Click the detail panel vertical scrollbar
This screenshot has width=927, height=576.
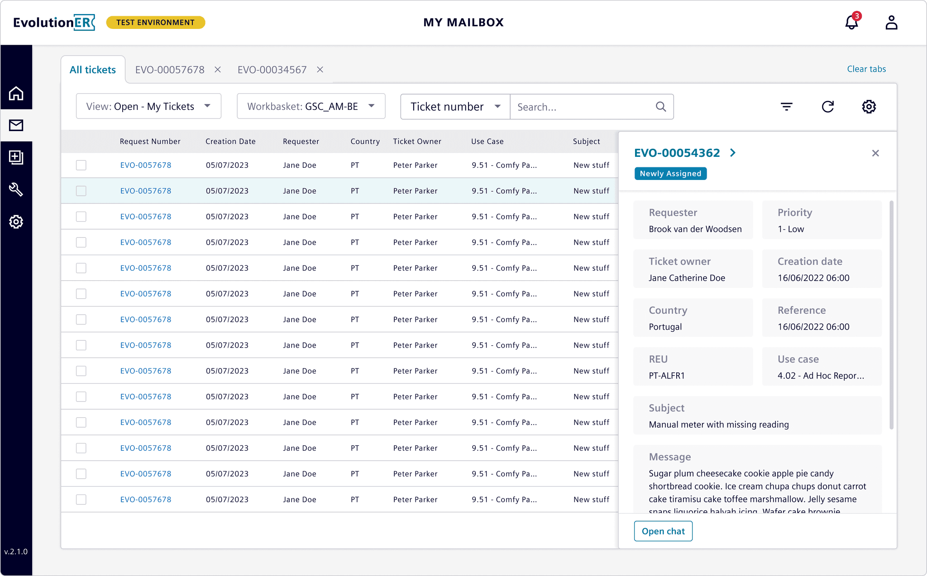point(891,315)
